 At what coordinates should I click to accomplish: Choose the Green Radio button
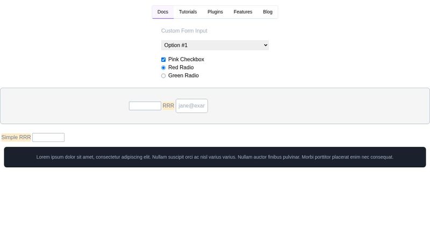tap(163, 76)
